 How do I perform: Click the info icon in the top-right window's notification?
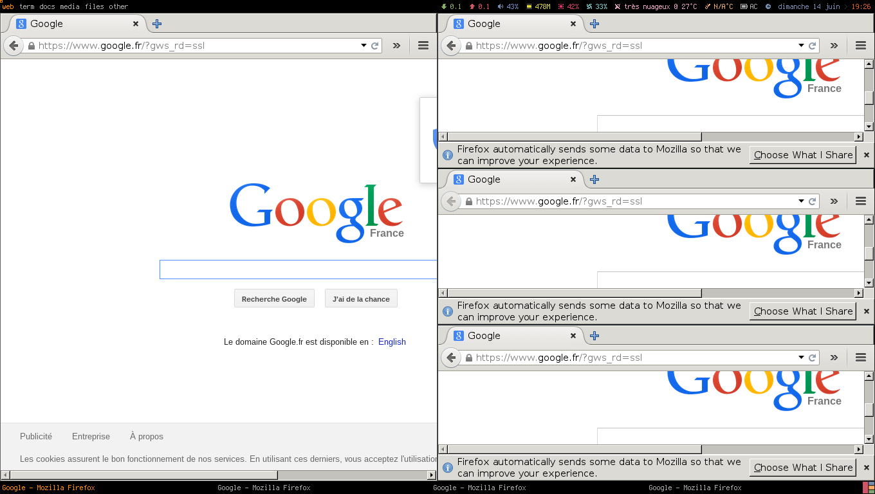pos(448,155)
